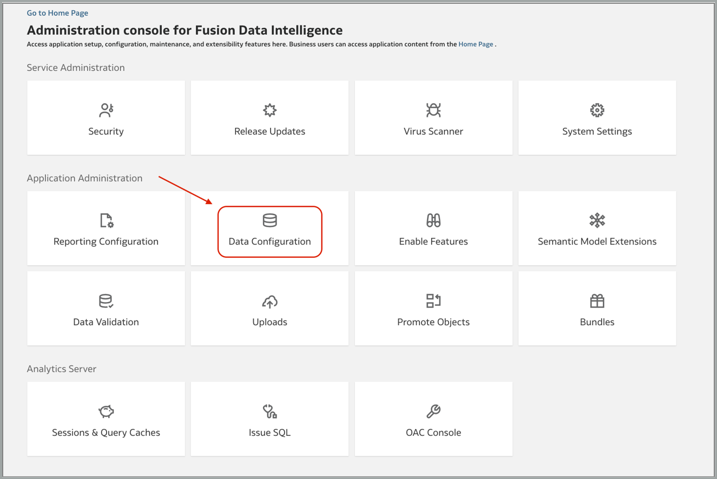The width and height of the screenshot is (717, 479).
Task: Open Sessions & Query Caches icon
Action: pyautogui.click(x=106, y=411)
